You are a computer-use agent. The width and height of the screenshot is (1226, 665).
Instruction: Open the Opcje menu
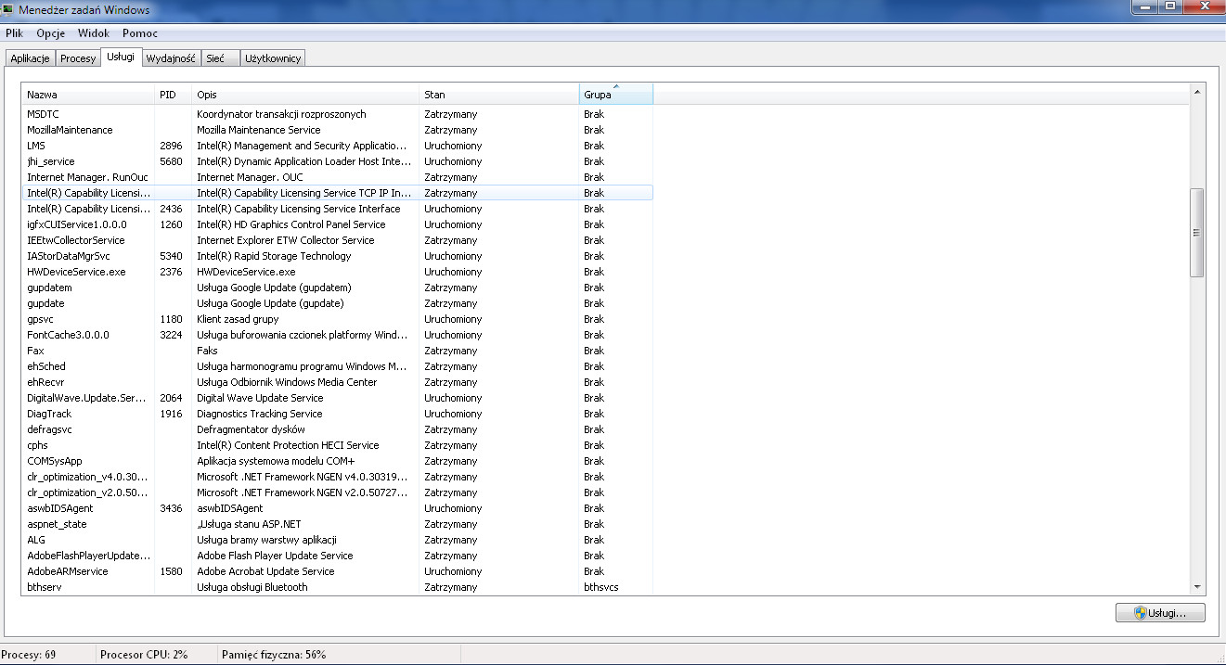(51, 33)
